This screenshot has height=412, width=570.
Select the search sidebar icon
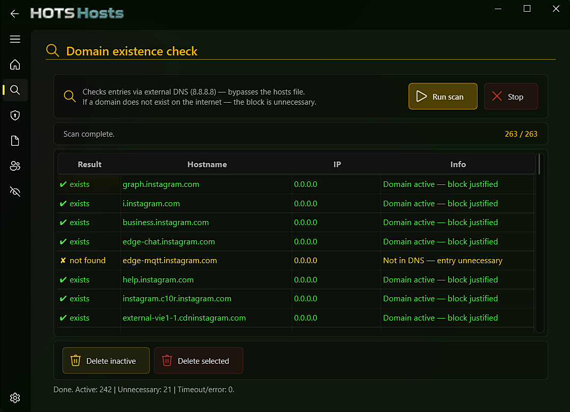coord(15,90)
